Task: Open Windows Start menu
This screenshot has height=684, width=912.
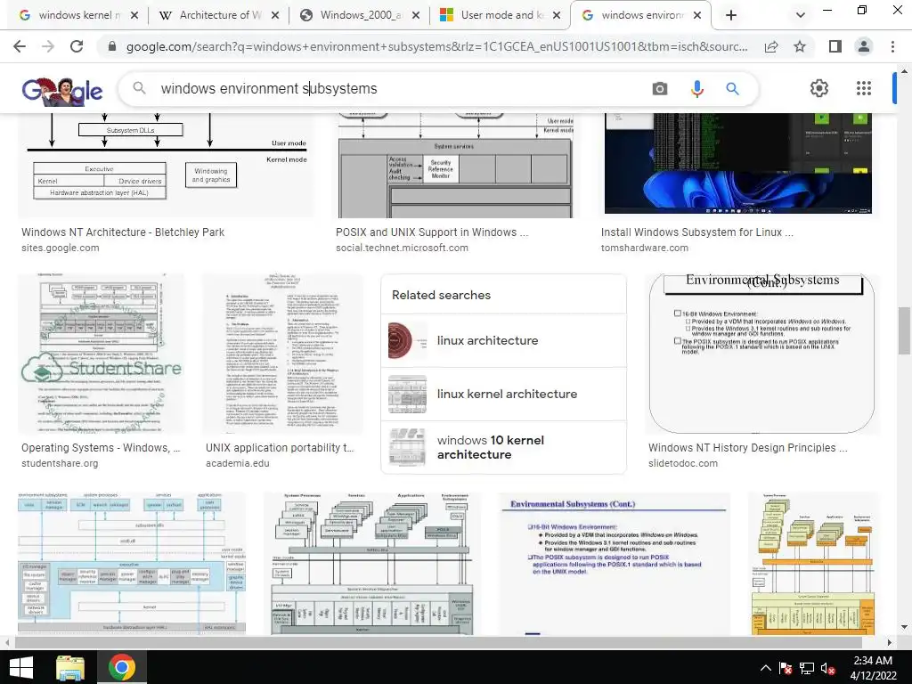Action: pos(21,667)
